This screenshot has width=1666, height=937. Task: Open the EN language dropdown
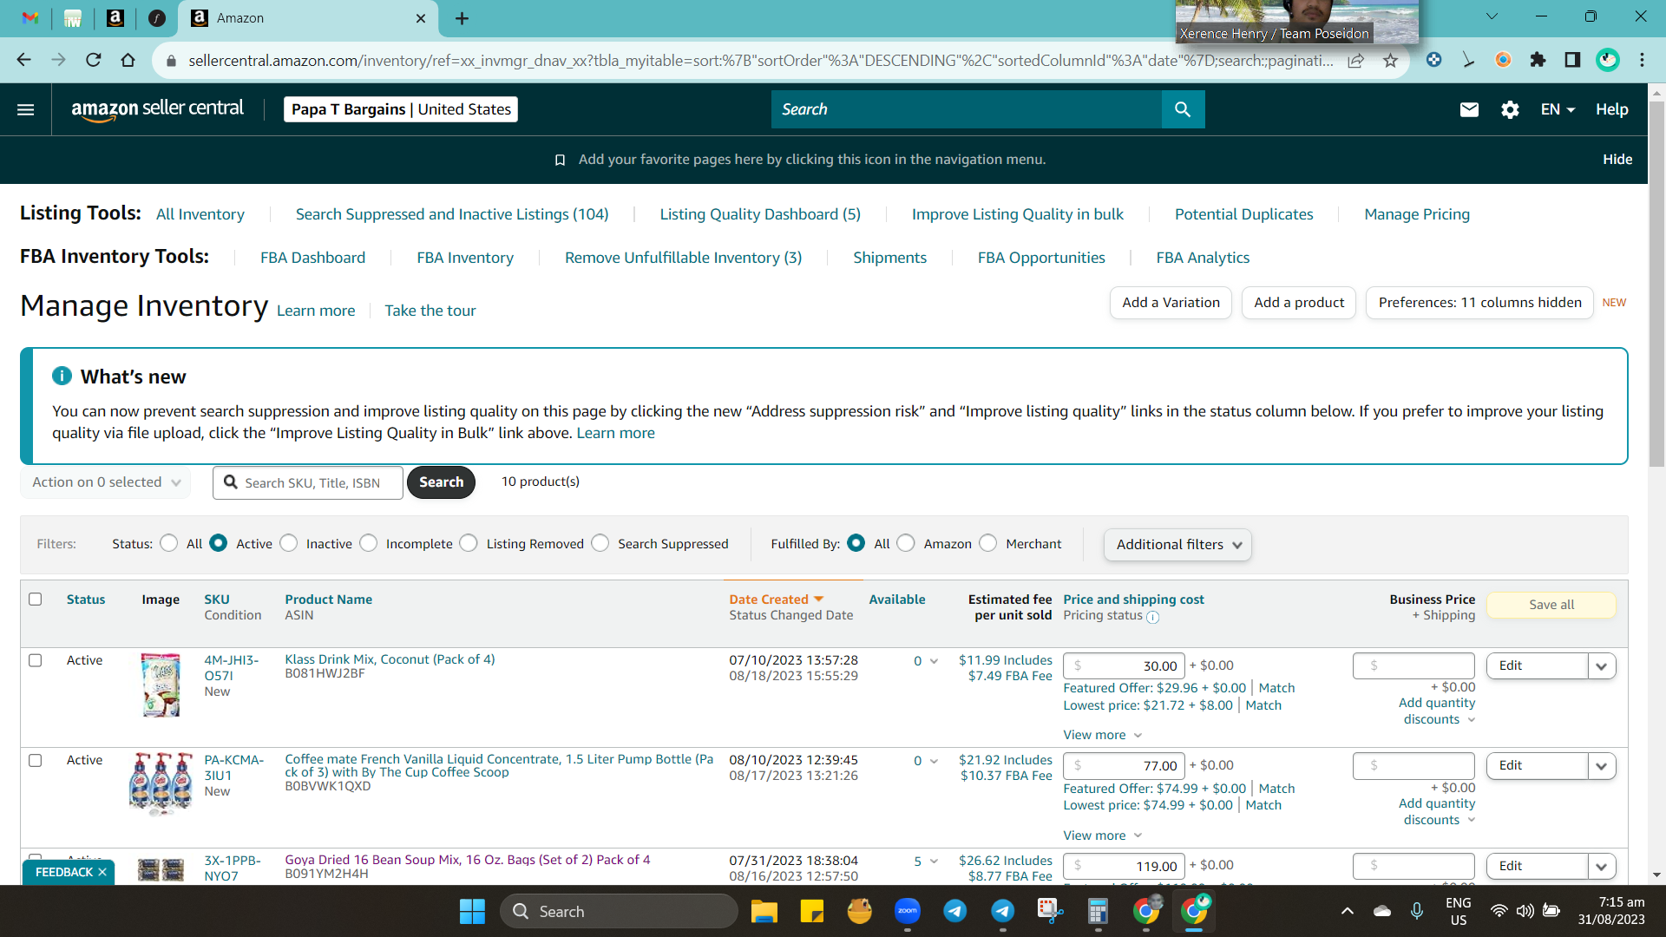pos(1558,109)
